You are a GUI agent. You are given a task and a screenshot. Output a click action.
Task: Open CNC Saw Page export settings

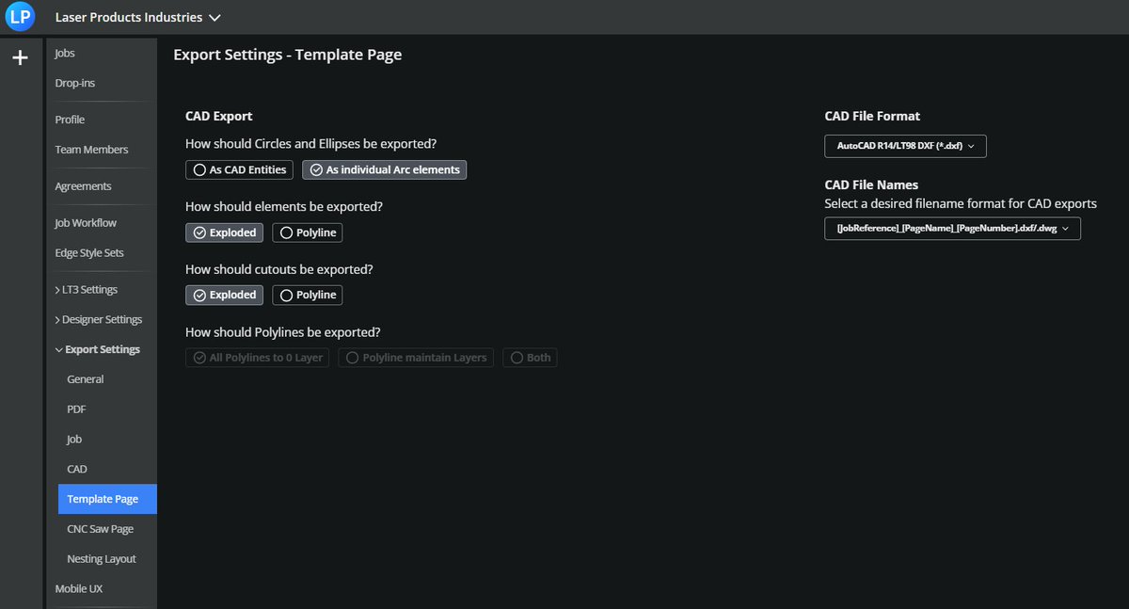tap(101, 529)
